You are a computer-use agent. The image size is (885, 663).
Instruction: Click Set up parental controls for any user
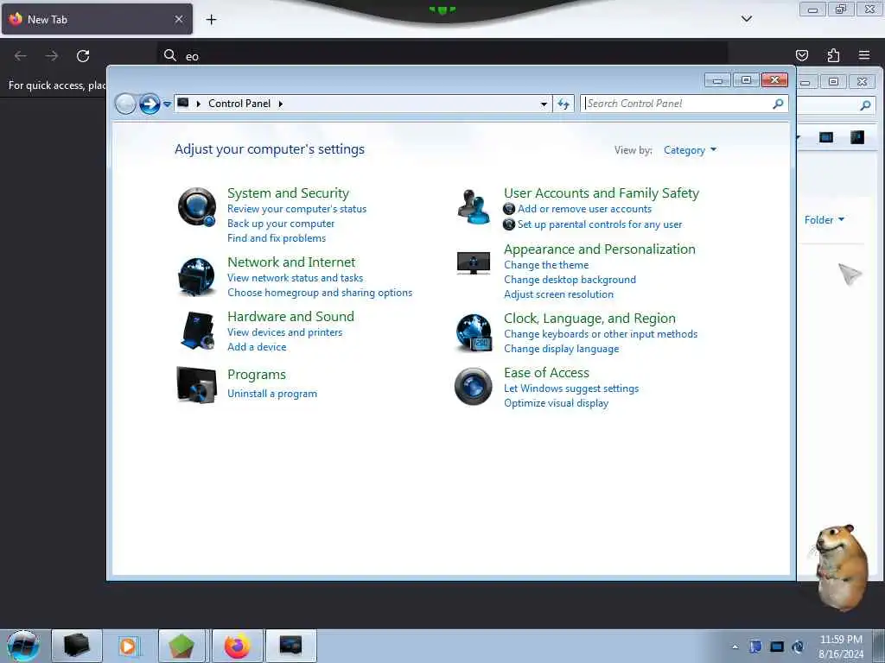[600, 224]
